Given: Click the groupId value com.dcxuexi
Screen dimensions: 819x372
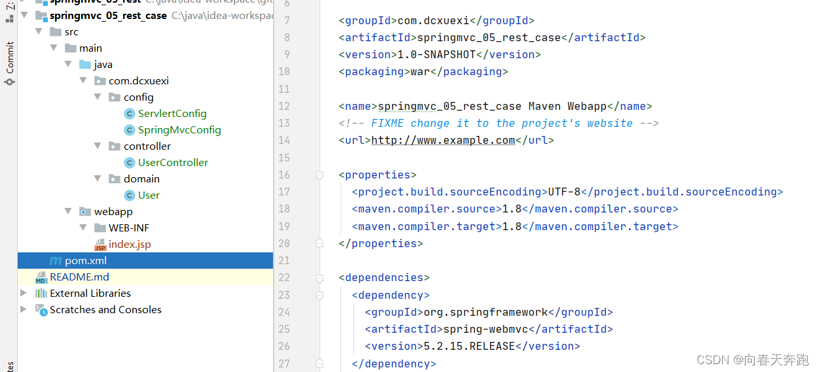Looking at the screenshot, I should point(433,20).
